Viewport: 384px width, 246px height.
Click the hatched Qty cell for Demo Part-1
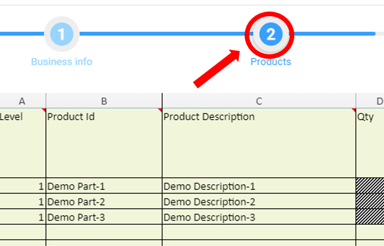click(x=370, y=186)
